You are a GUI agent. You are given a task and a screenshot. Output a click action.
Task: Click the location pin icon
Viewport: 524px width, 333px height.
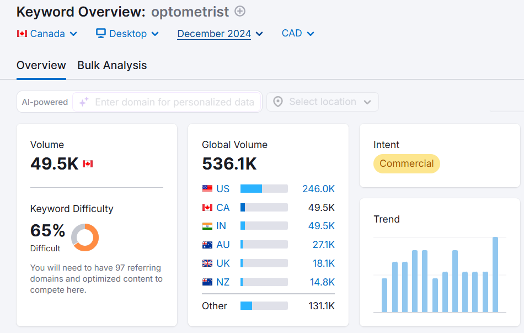tap(278, 102)
